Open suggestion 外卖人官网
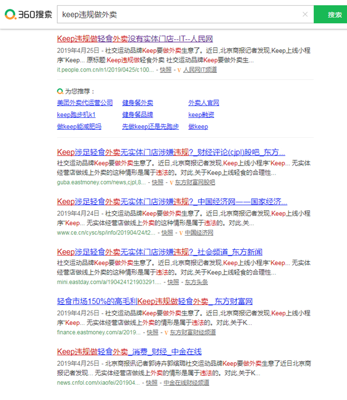Image resolution: width=347 pixels, height=400 pixels. coord(203,103)
